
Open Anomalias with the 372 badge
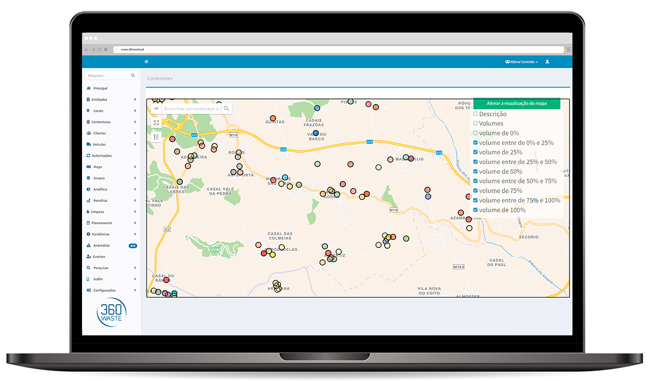tap(101, 245)
